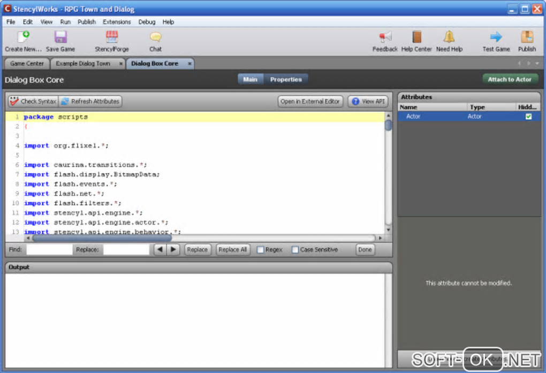Viewport: 546px width, 373px height.
Task: Click line 'import stencyl.api.engine.actor.*;'
Action: tap(96, 222)
